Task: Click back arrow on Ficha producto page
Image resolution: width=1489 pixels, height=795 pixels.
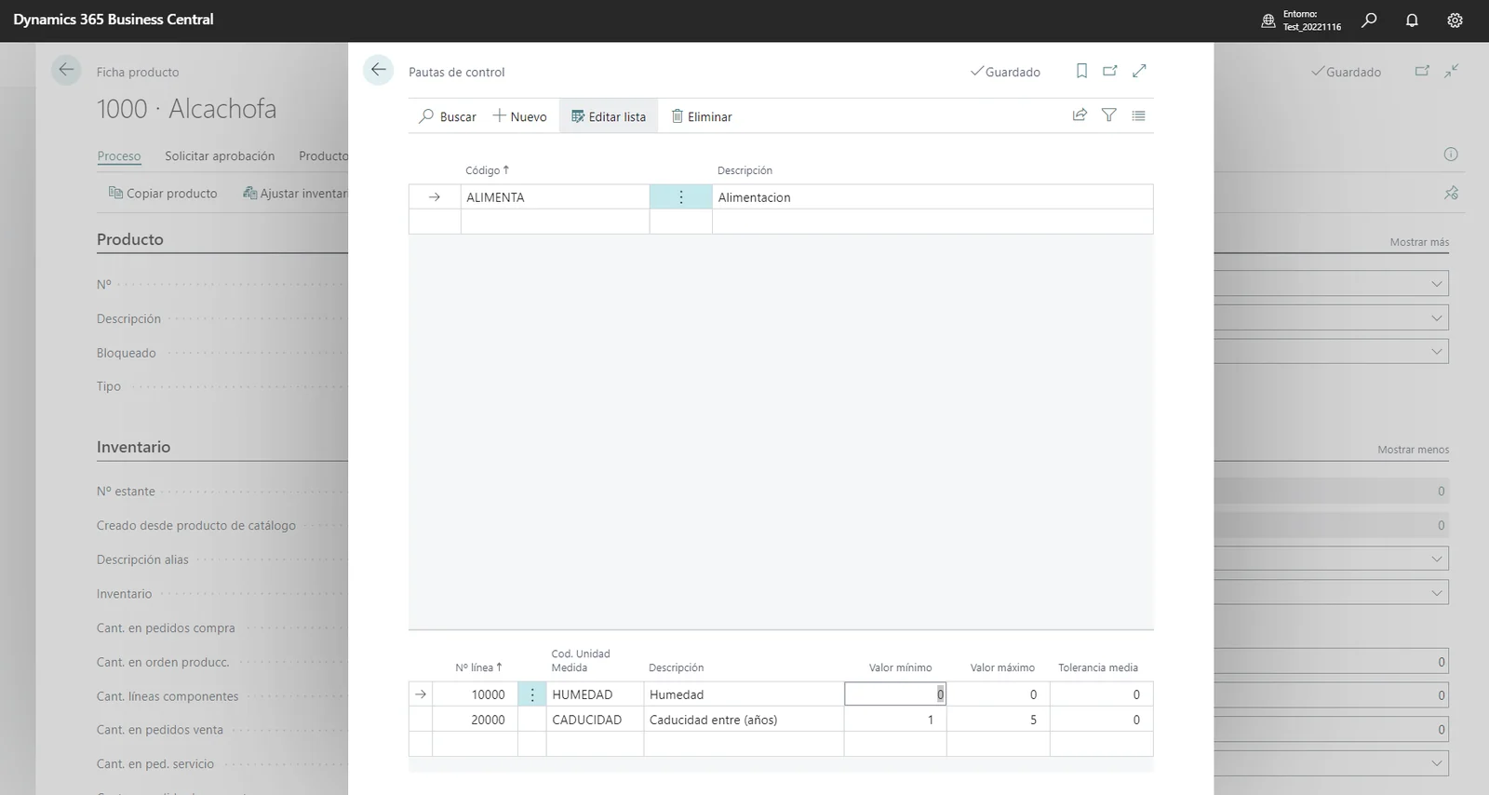Action: click(x=66, y=70)
